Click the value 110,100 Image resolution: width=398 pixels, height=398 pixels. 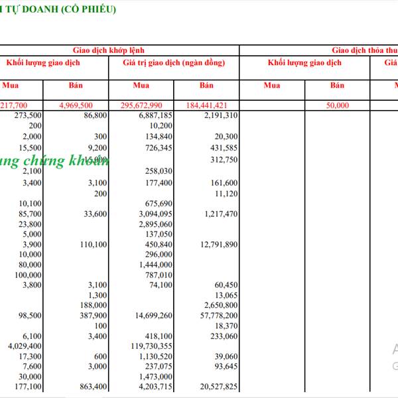[x=94, y=244]
